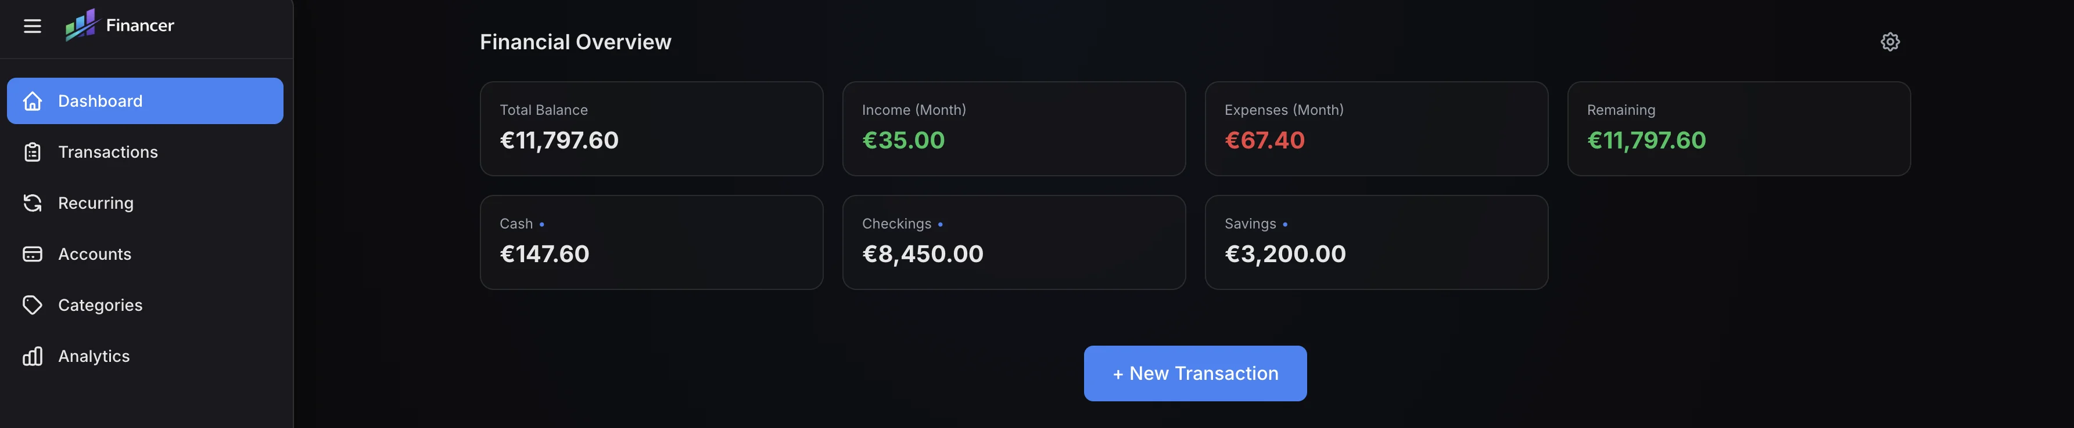Select the Dashboard sidebar entry

click(x=100, y=100)
